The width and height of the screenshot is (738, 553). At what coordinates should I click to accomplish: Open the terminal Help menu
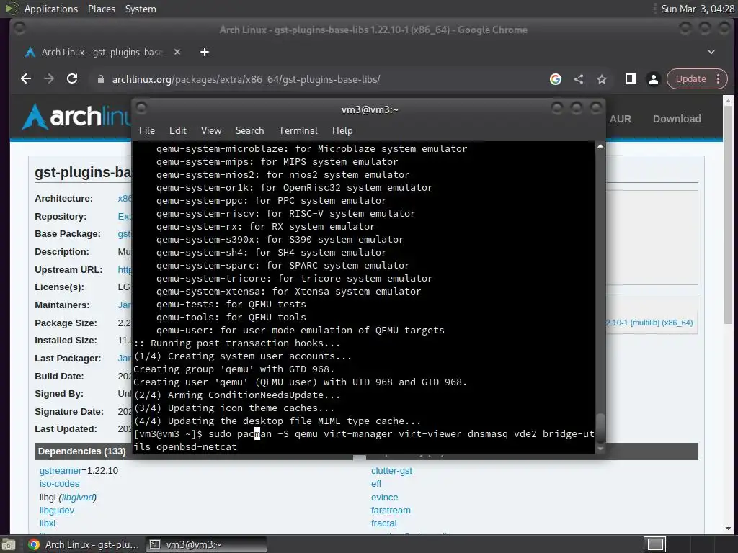pos(342,131)
